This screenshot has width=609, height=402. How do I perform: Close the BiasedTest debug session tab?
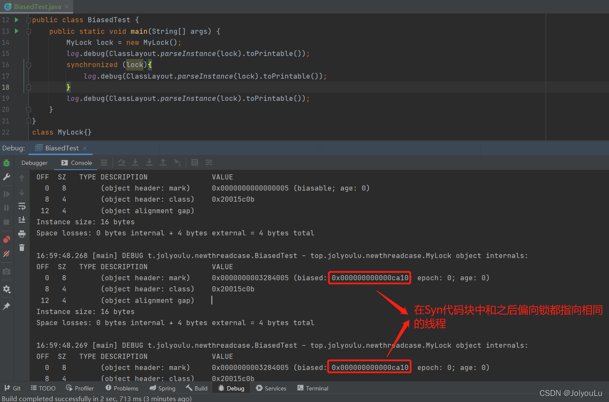click(x=85, y=148)
